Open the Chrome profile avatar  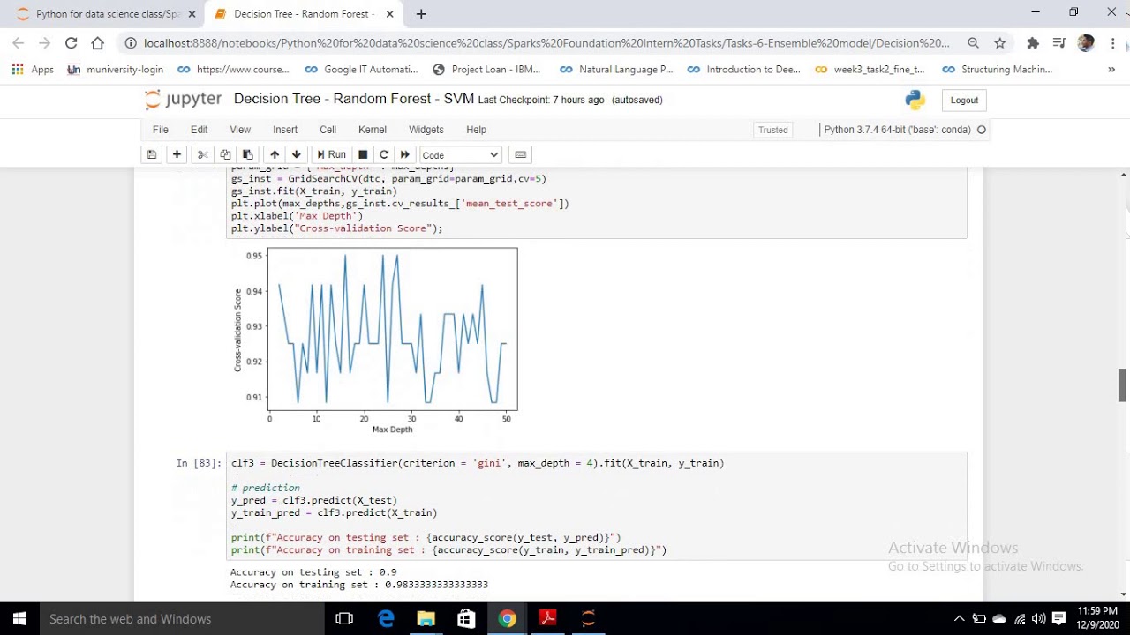1086,42
